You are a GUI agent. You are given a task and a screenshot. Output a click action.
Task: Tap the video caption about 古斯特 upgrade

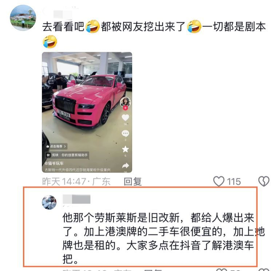[x=78, y=170]
